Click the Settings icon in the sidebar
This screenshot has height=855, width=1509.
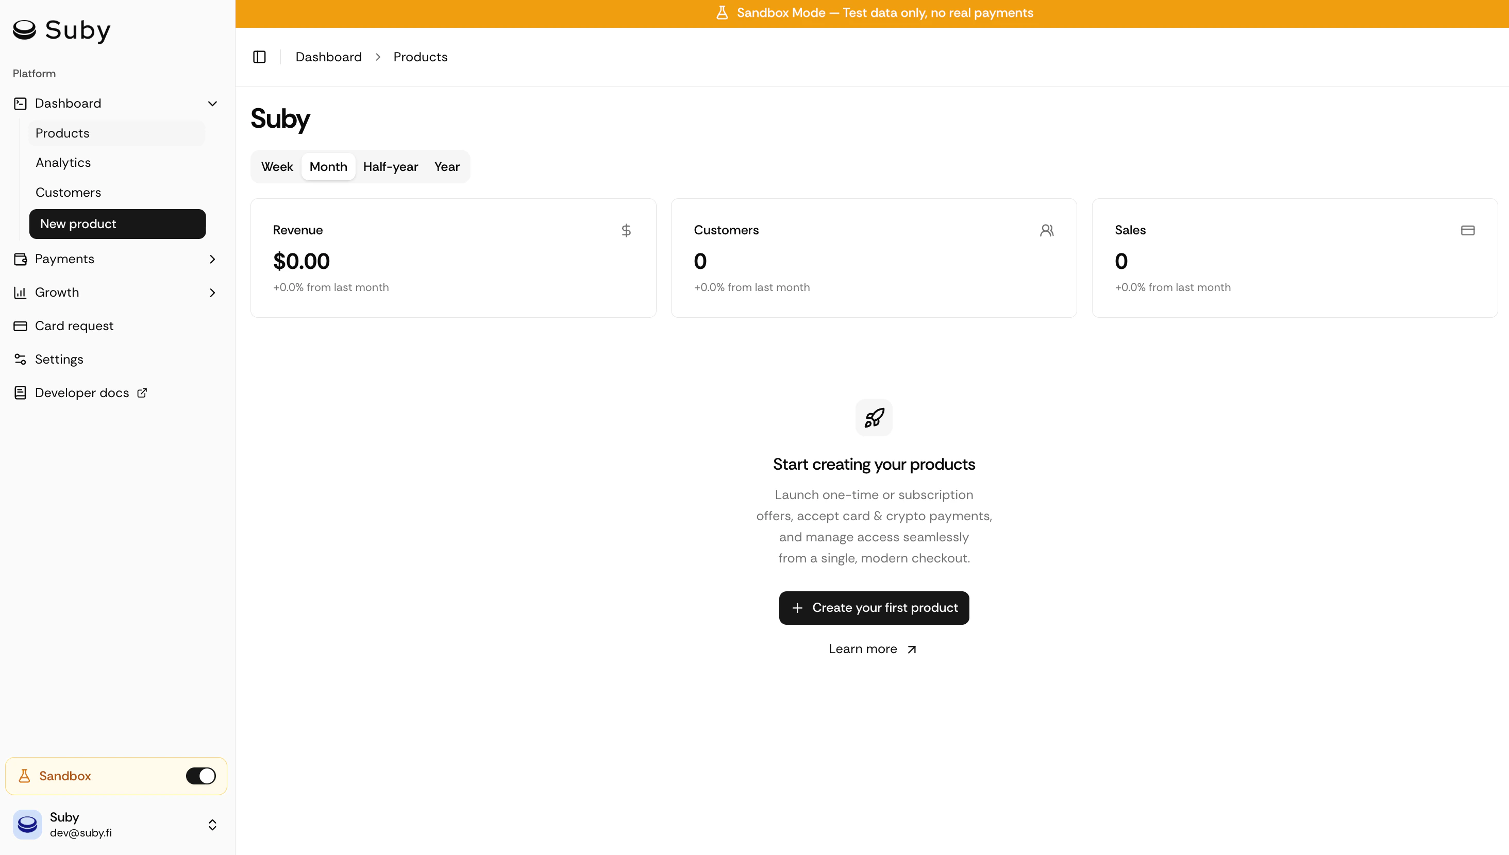coord(21,359)
